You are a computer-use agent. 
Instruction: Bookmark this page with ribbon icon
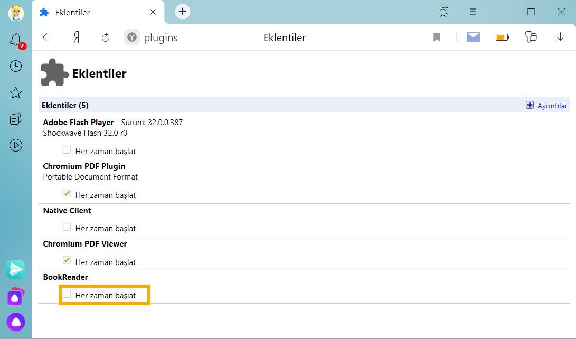(437, 37)
